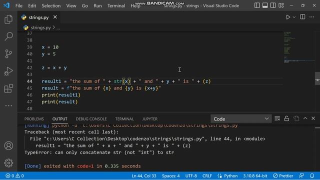This screenshot has width=320, height=180.
Task: Switch to the JUPYTER panel tab
Action: point(150,119)
